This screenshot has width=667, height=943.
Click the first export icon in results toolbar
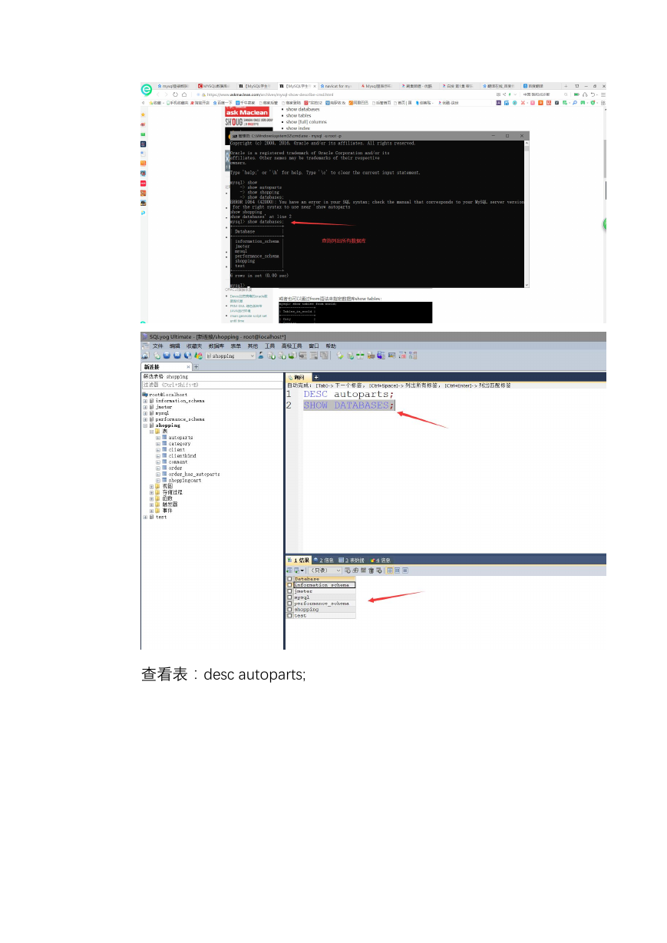pos(289,571)
